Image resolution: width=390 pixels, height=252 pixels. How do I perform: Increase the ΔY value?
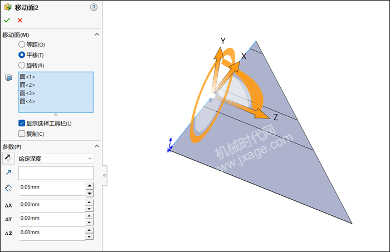(x=89, y=216)
